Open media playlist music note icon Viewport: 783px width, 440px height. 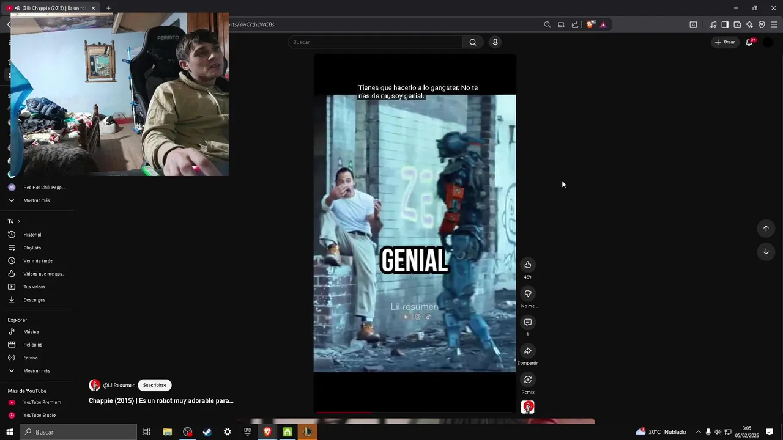pyautogui.click(x=713, y=24)
